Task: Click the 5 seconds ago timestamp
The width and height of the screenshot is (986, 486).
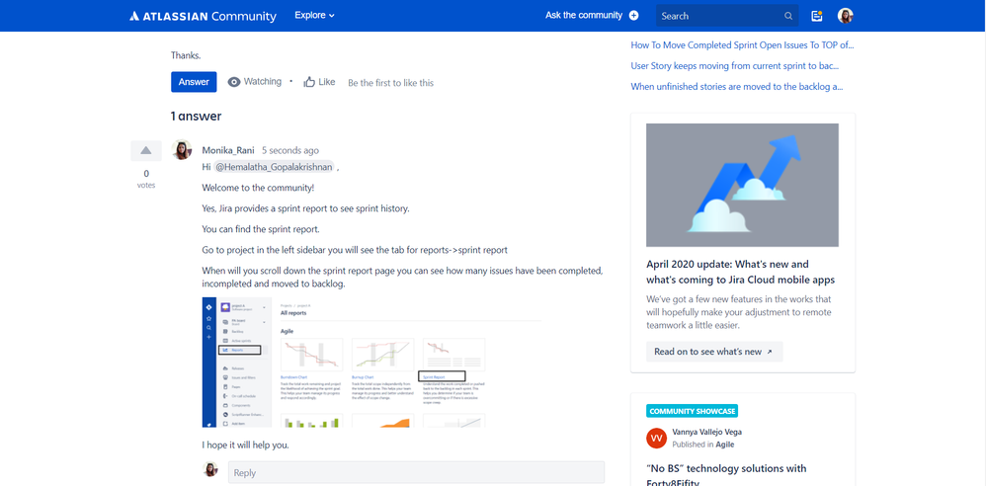Action: tap(290, 150)
